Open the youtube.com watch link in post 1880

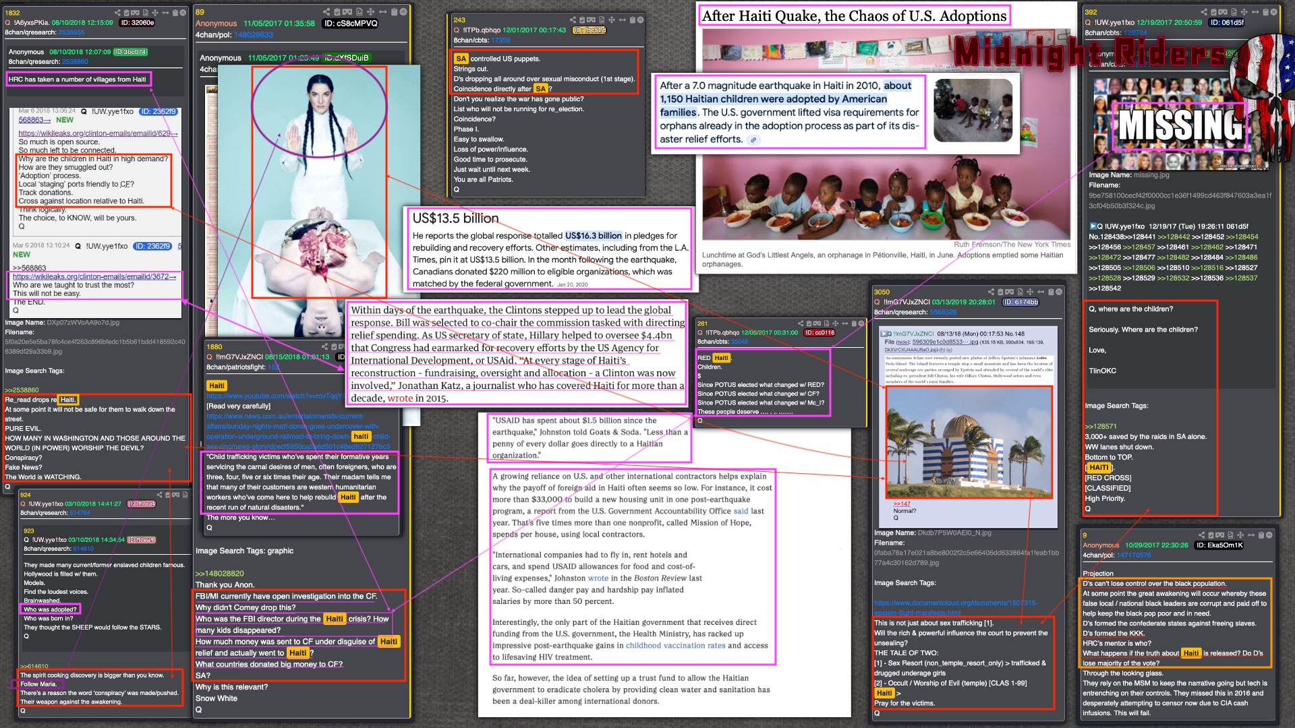pyautogui.click(x=275, y=396)
